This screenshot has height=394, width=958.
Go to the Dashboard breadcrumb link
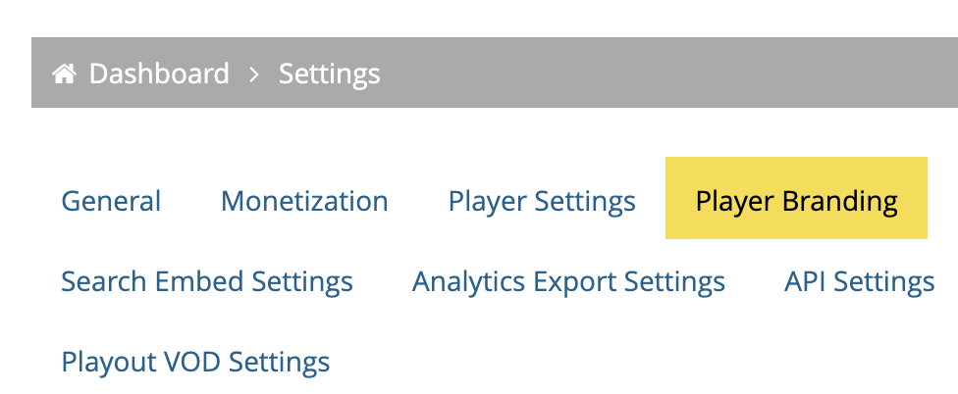click(x=159, y=74)
